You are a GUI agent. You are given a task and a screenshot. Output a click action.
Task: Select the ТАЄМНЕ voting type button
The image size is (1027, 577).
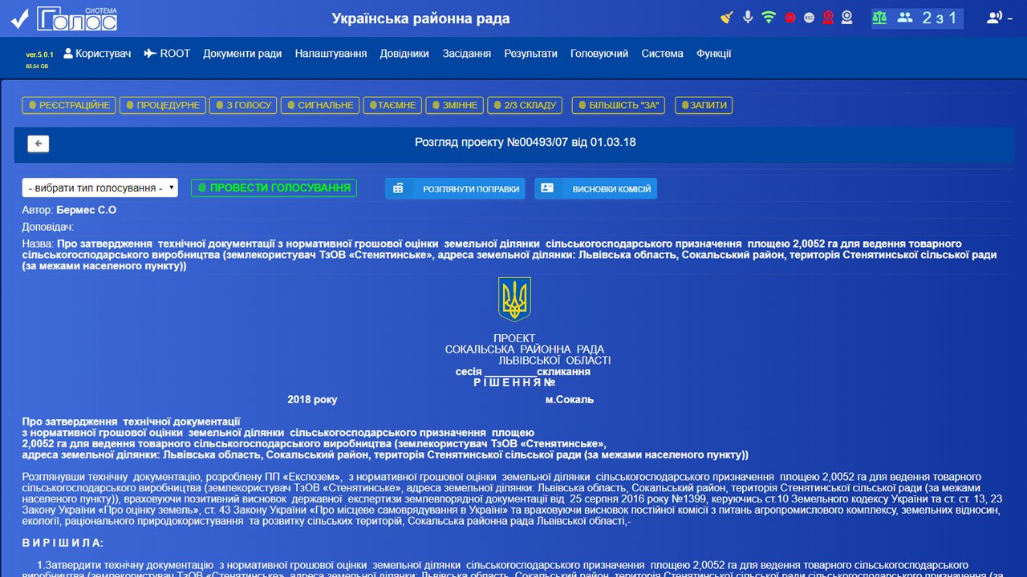pos(392,105)
